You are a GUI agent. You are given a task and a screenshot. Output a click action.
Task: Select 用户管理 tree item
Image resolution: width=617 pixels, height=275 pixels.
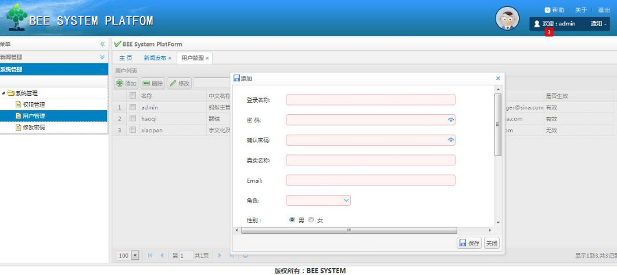click(34, 116)
